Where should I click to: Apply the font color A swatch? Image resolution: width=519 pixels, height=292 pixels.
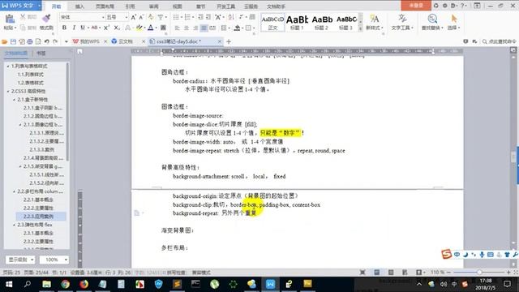pyautogui.click(x=151, y=28)
